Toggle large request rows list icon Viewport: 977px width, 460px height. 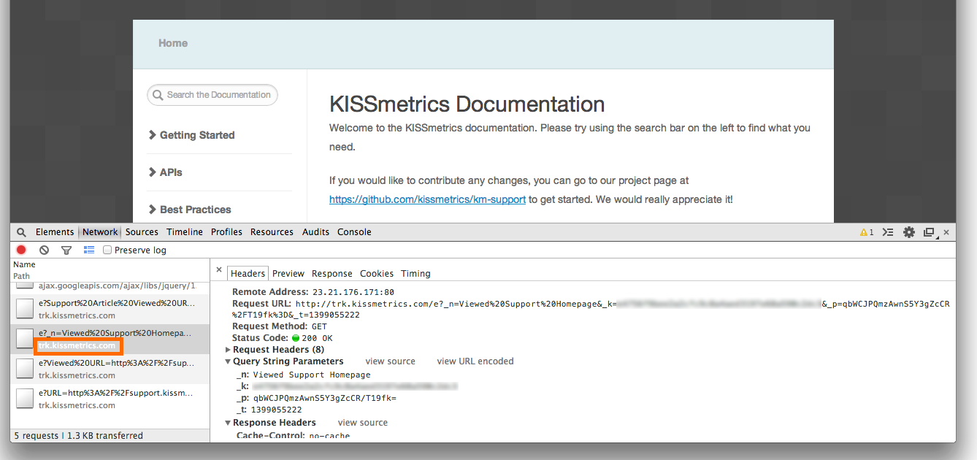click(x=89, y=250)
